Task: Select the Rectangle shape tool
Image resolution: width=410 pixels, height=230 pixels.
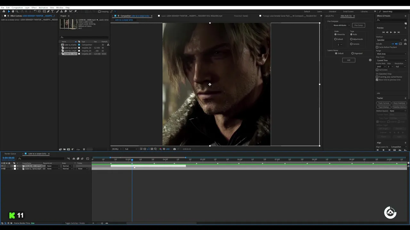Action: (x=44, y=11)
